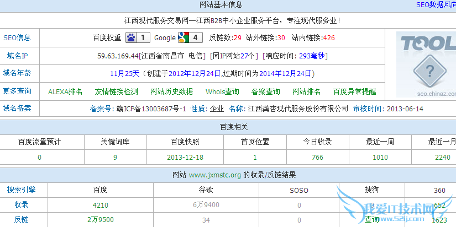Click company name 江西龚杏现代服务股份有限公司

[298, 109]
